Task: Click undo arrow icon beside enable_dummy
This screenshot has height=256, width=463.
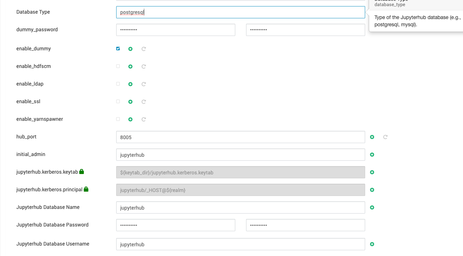Action: pyautogui.click(x=144, y=49)
